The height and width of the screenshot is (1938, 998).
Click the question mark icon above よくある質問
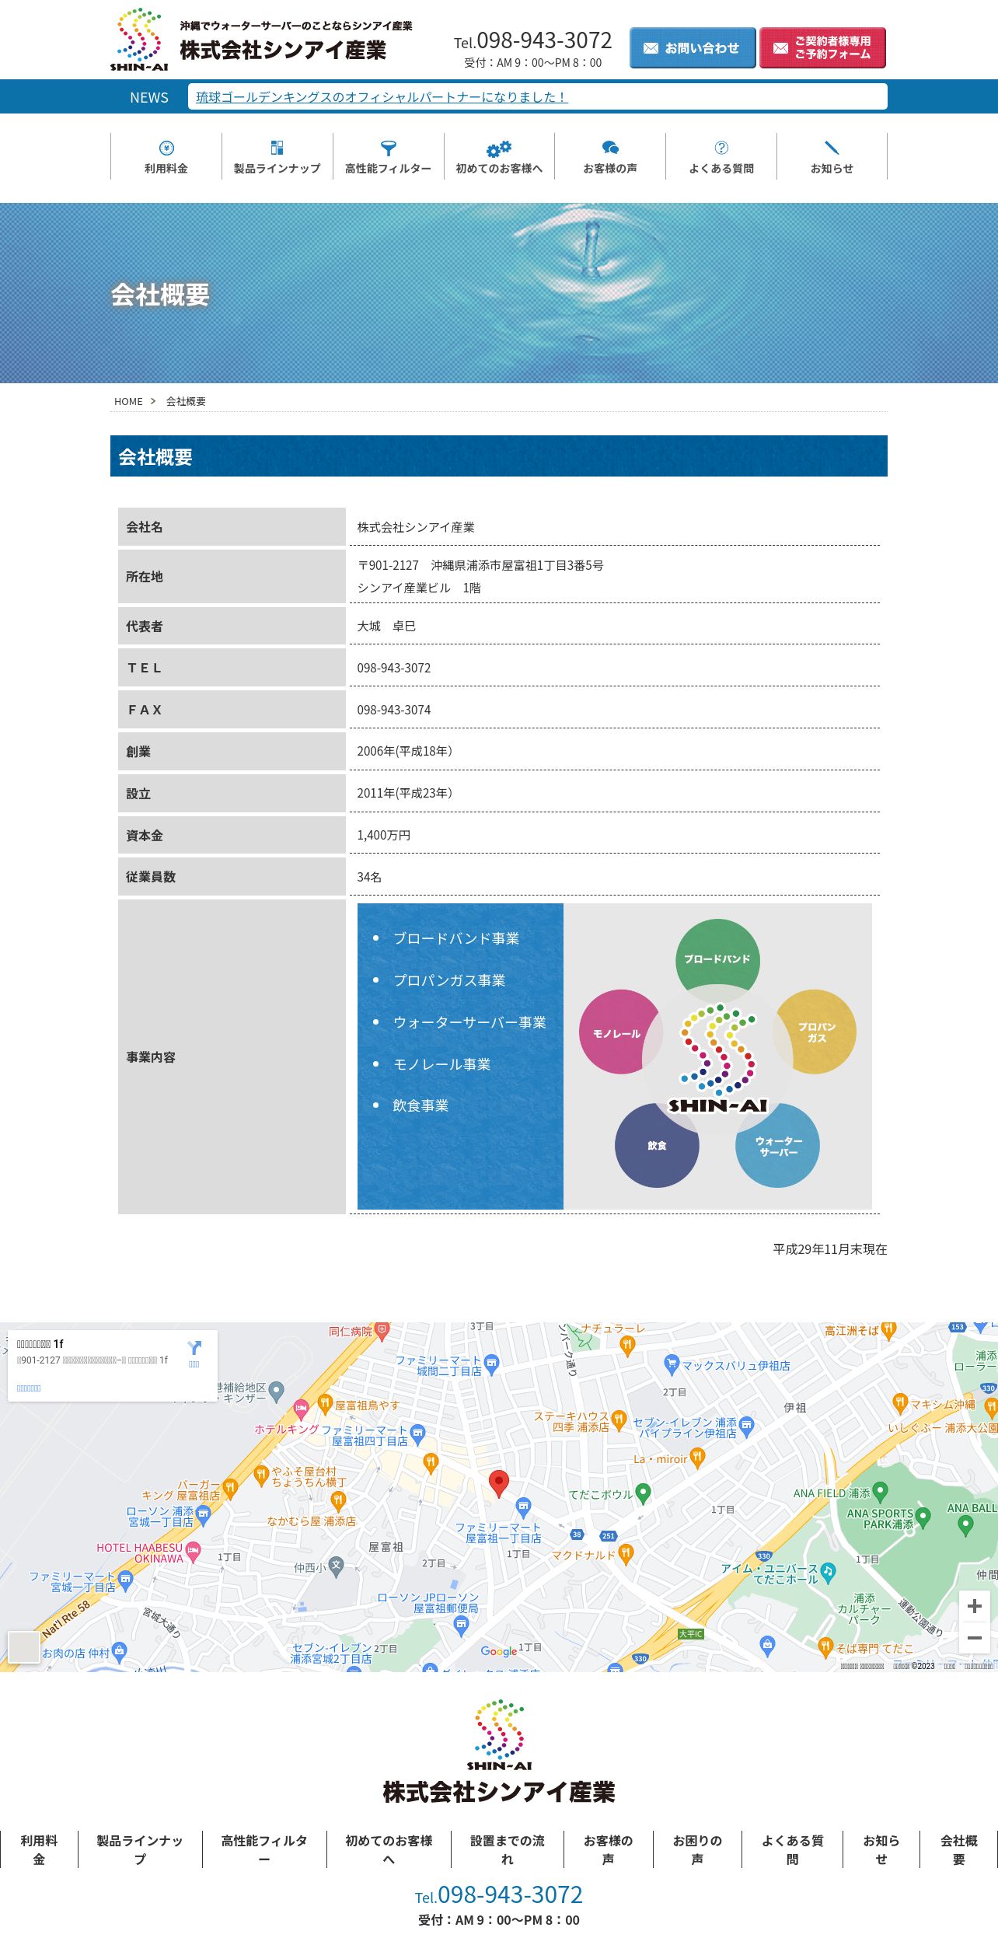pyautogui.click(x=721, y=148)
